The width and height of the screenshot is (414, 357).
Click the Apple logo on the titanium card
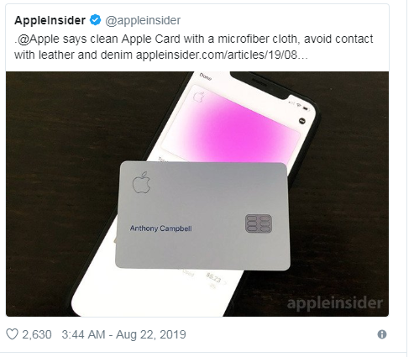point(141,183)
